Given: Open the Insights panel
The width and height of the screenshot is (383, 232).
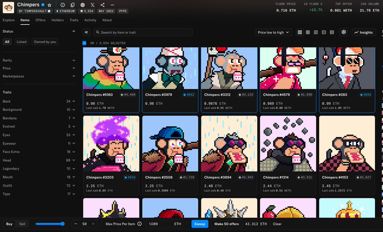Looking at the screenshot, I should click(x=364, y=32).
